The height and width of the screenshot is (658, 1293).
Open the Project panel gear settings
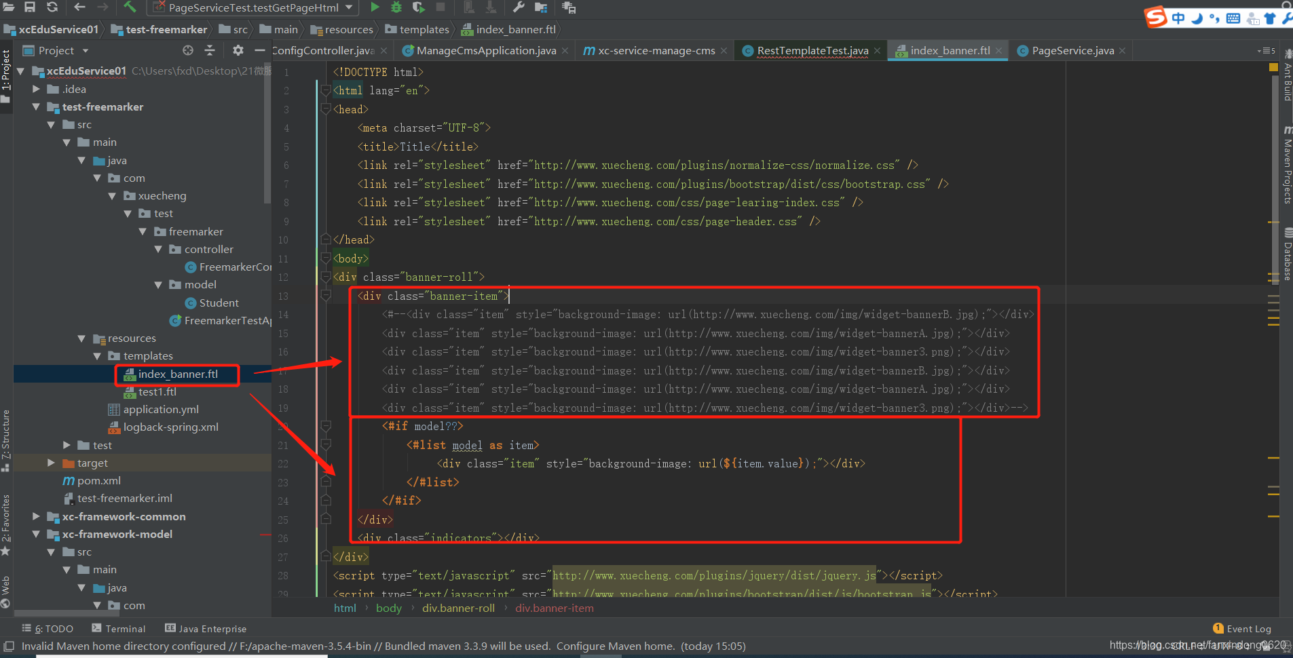[x=238, y=50]
